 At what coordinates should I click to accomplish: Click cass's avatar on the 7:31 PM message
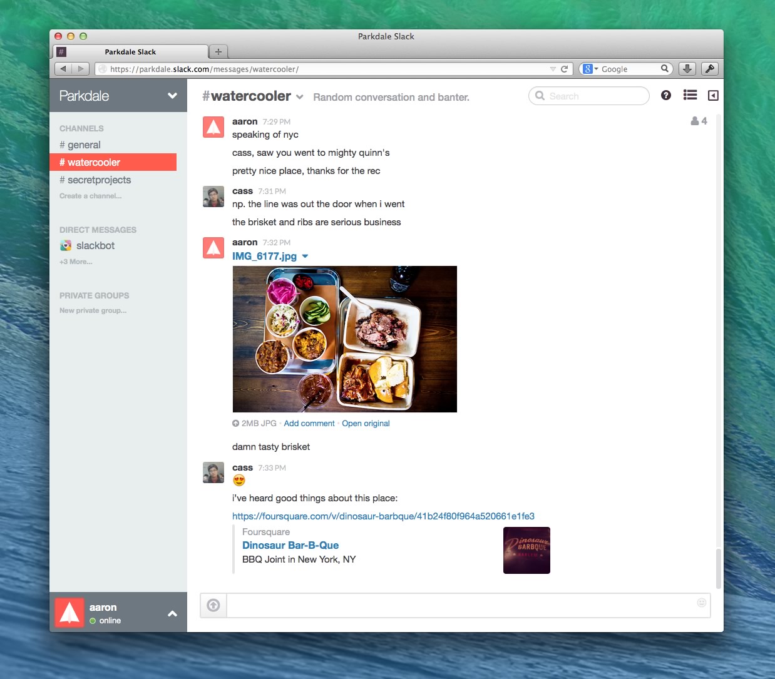click(x=213, y=197)
